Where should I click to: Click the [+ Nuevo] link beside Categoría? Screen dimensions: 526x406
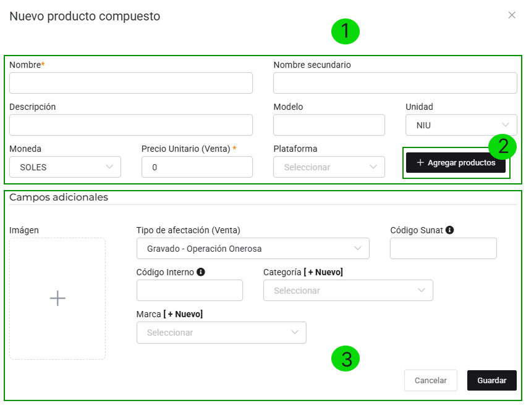click(x=323, y=272)
